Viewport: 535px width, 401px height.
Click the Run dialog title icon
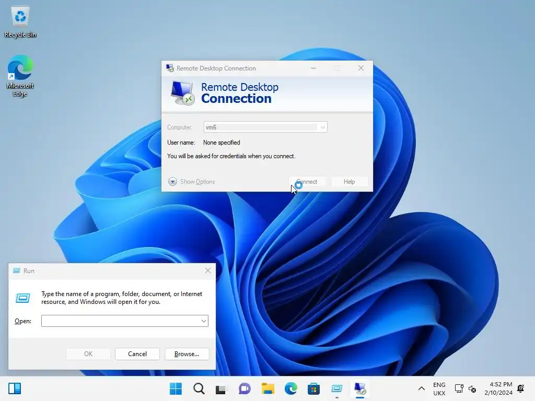coord(16,271)
